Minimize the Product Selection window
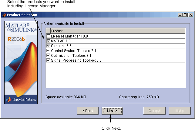Screen dimensions: 195x130 point(180,15)
